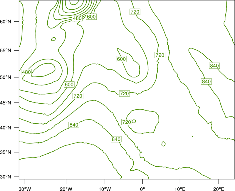Viewport: 235px width, 191px height.
Task: Select the 600 contour label near 61°N
Action: [x=91, y=17]
